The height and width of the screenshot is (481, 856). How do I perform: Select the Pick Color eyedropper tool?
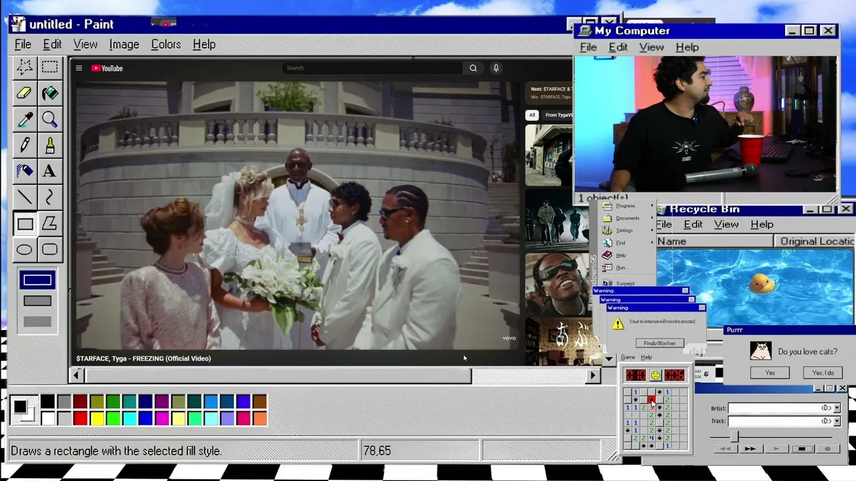point(25,119)
